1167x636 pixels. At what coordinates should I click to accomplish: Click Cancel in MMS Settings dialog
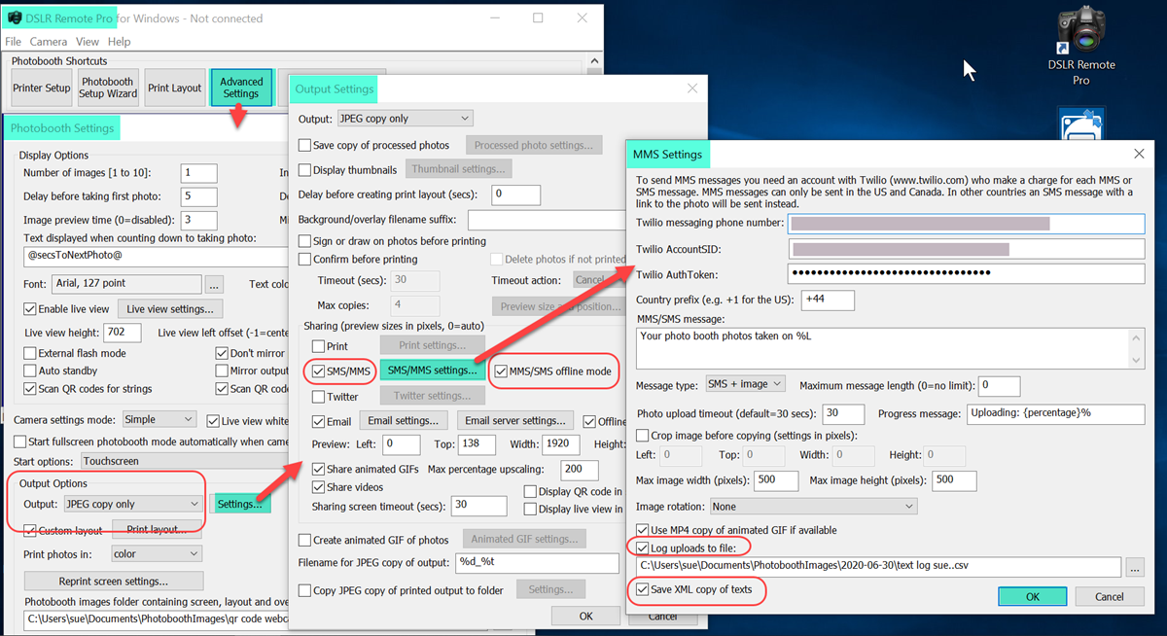(1110, 596)
